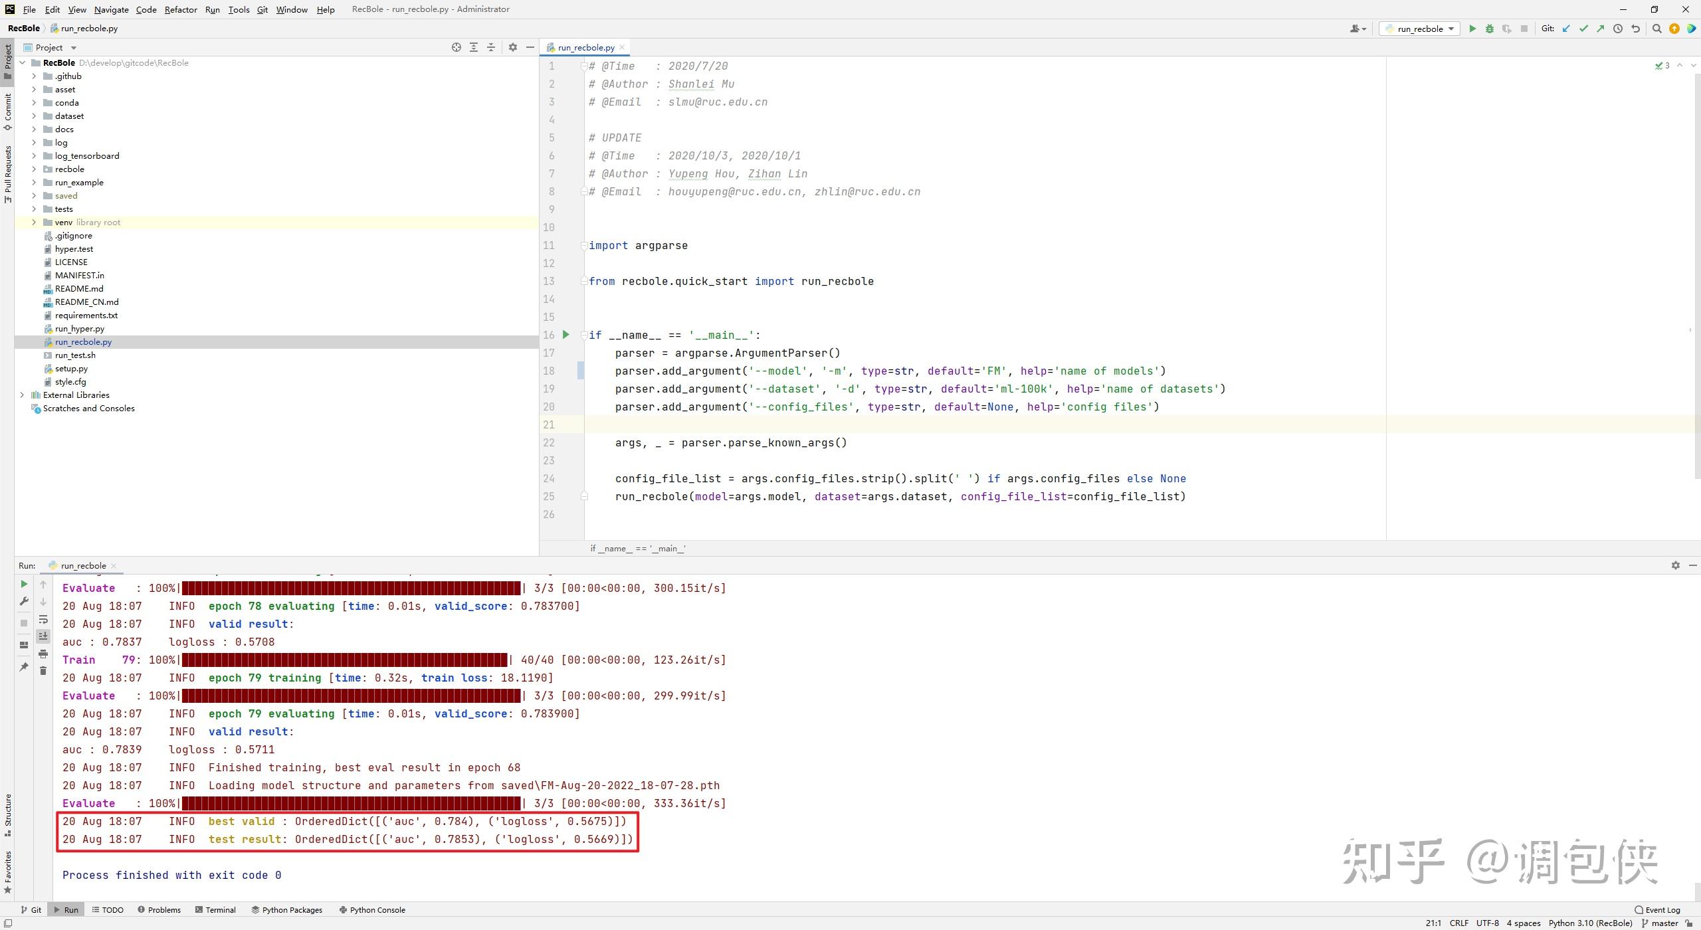
Task: Click the Git push arrow icon
Action: coord(1601,29)
